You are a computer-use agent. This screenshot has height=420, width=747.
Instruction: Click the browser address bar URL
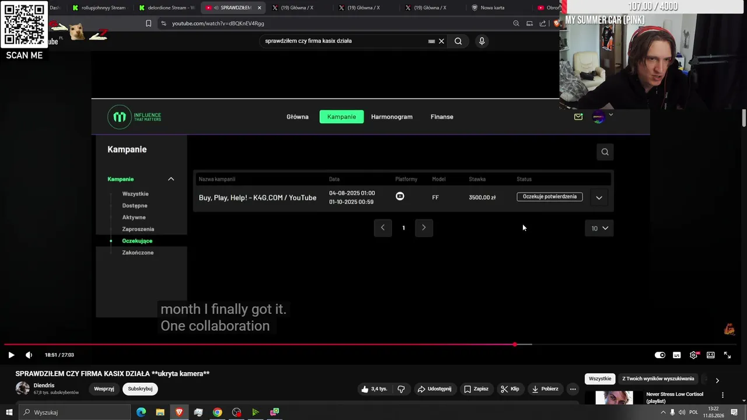218,23
